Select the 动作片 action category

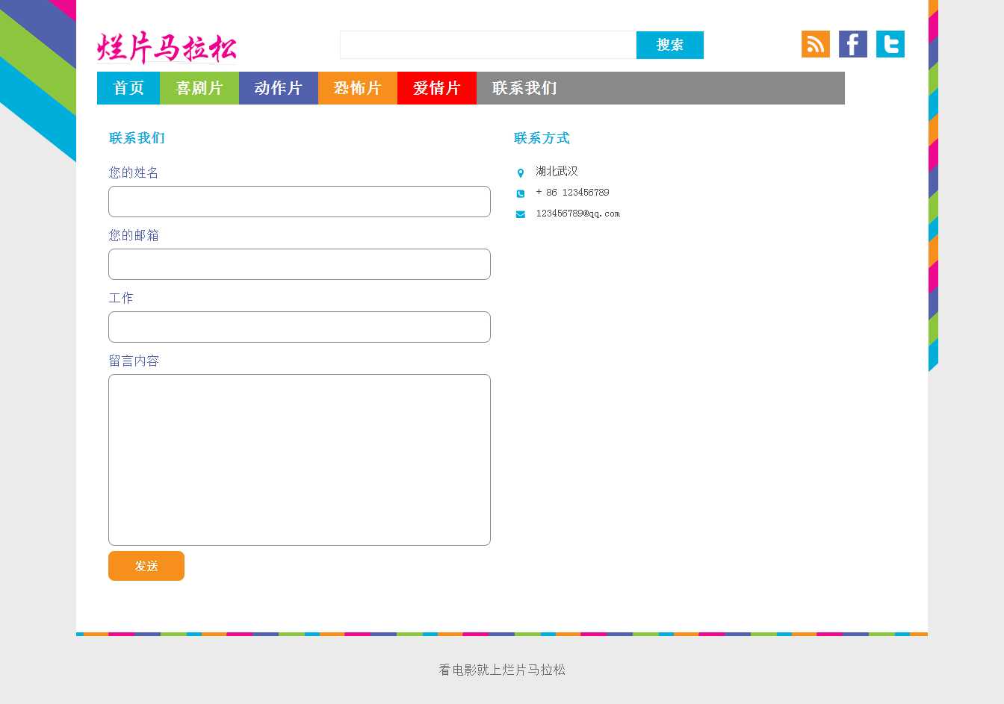tap(279, 88)
